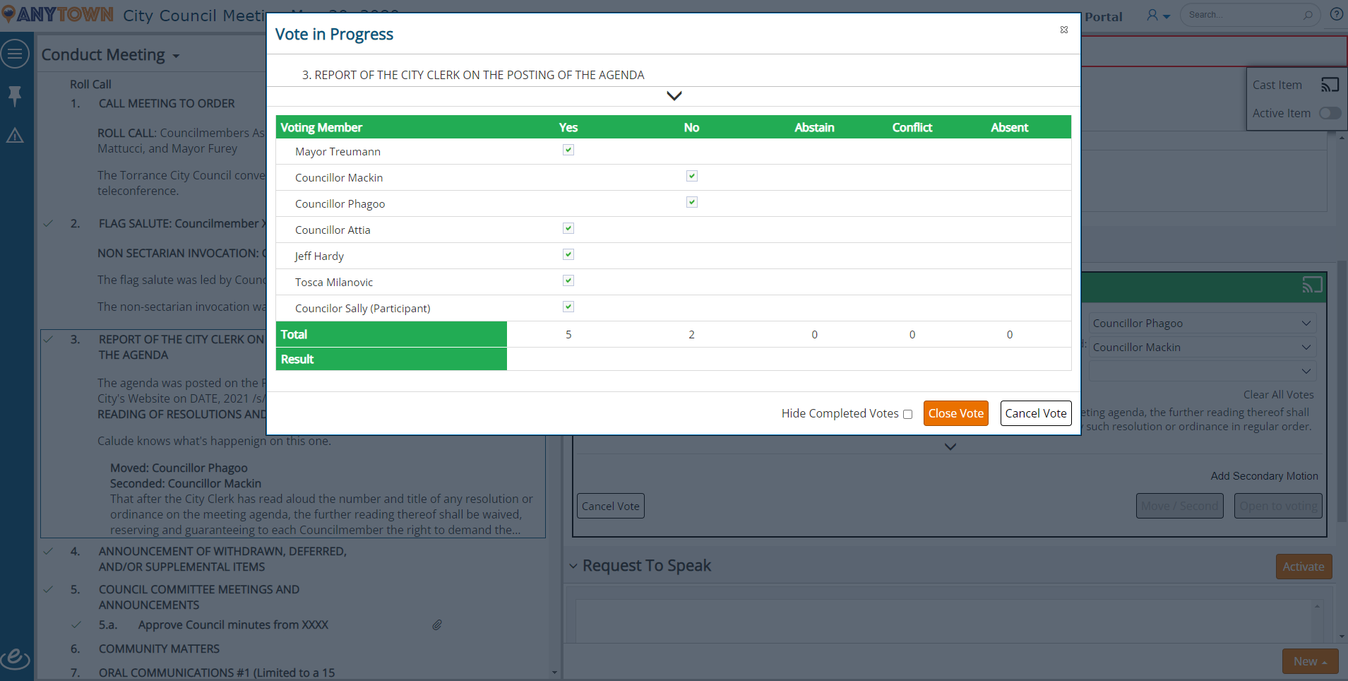
Task: Click the Portal link in the header
Action: (1104, 17)
